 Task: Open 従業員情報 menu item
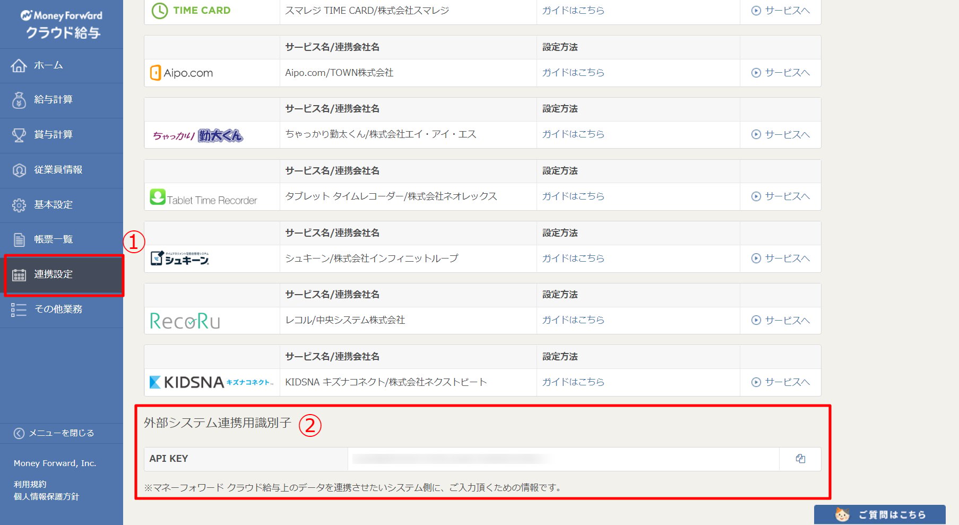pyautogui.click(x=62, y=170)
